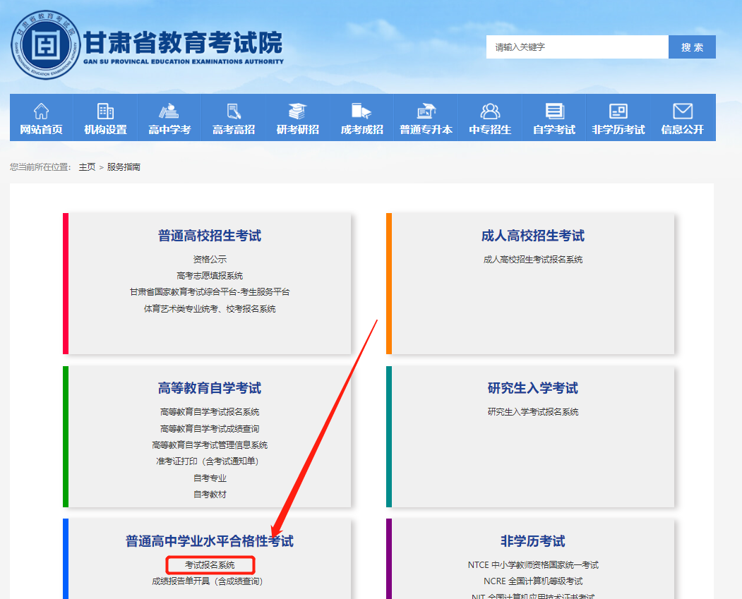Screen dimensions: 742x599
Task: Click the 高考高招 navigation icon
Action: [234, 111]
